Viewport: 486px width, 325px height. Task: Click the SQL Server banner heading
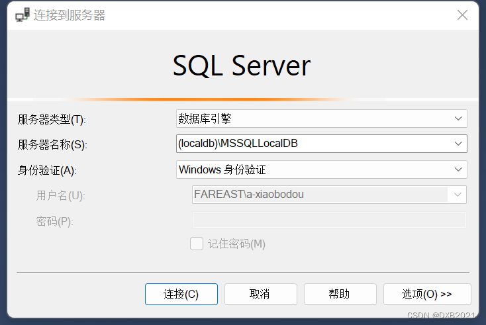[242, 66]
